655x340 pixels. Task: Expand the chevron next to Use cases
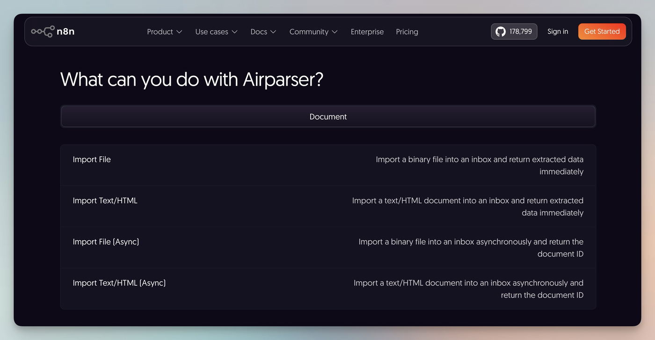234,32
